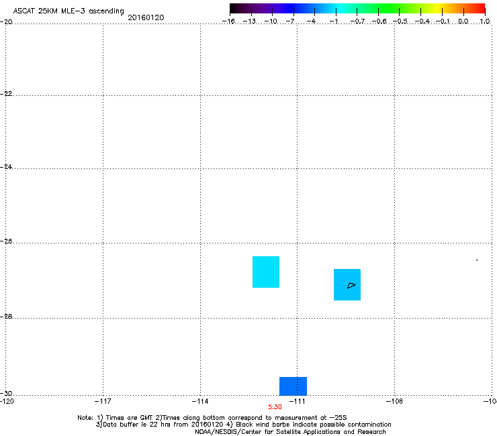Click the color bar's red end near 1.0

[480, 8]
